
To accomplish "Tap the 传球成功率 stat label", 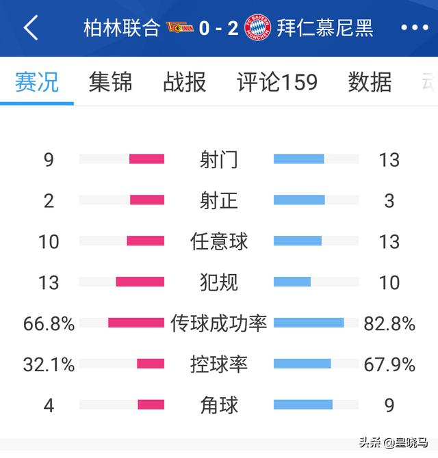I will (219, 323).
